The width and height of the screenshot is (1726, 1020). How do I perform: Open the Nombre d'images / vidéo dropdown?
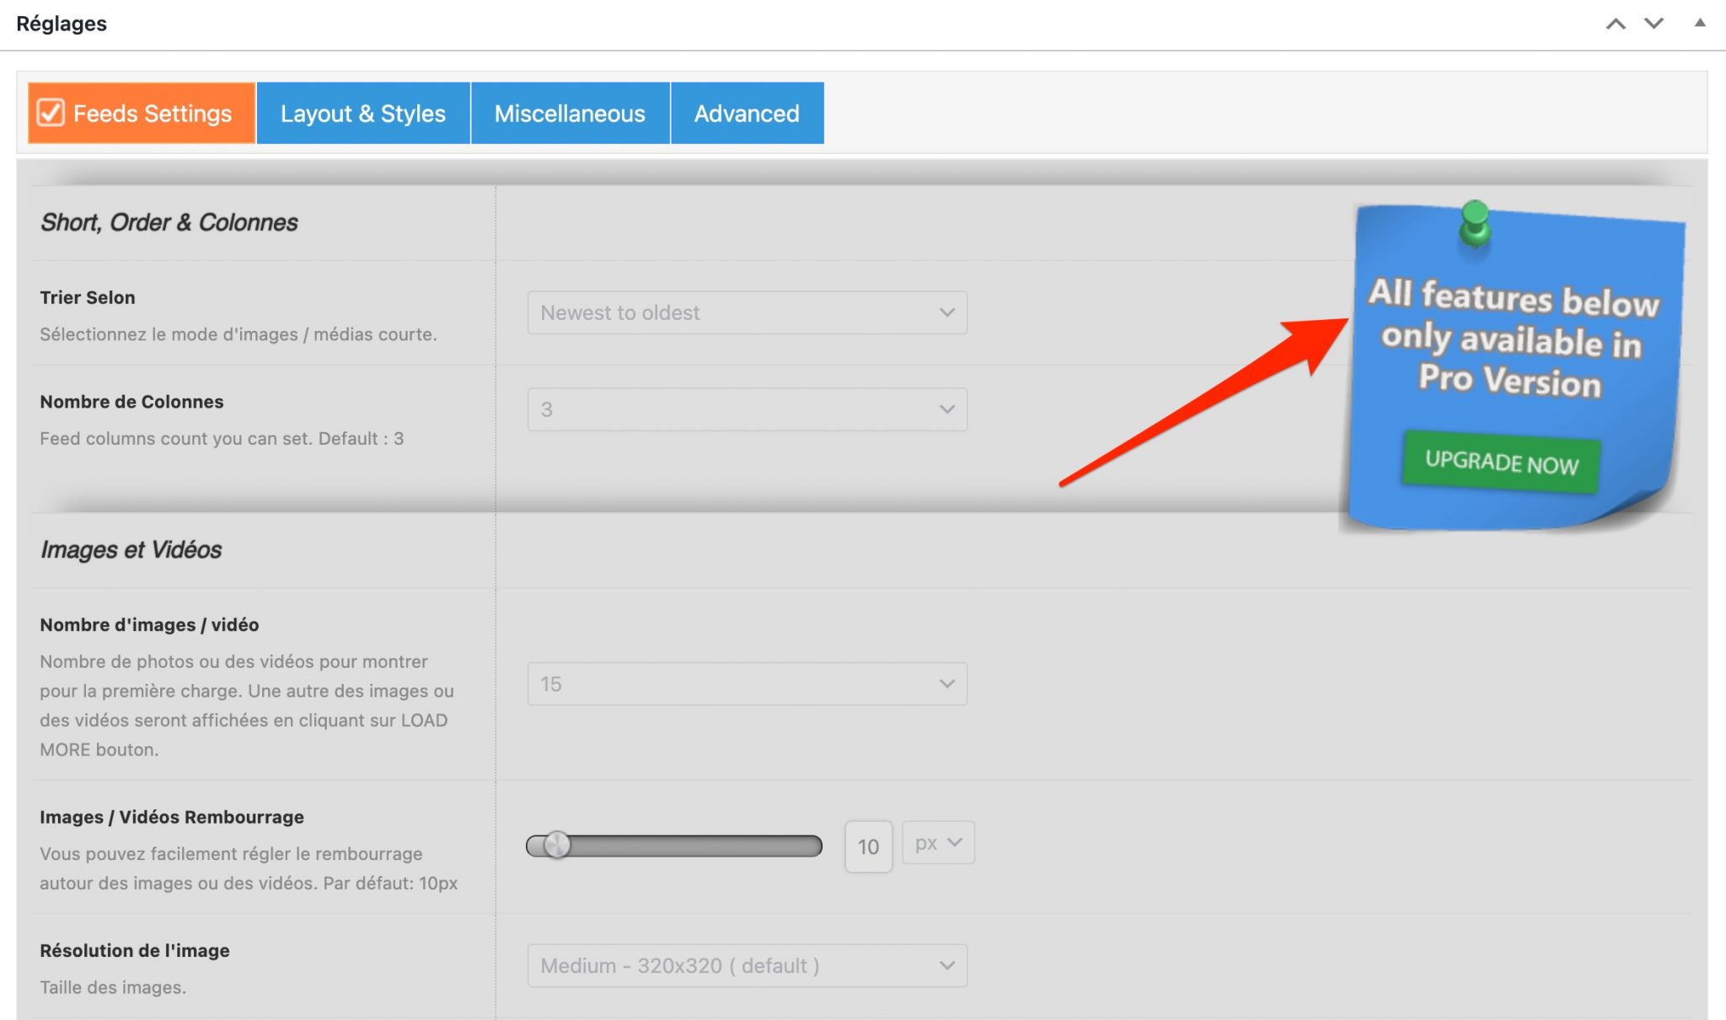pyautogui.click(x=747, y=684)
